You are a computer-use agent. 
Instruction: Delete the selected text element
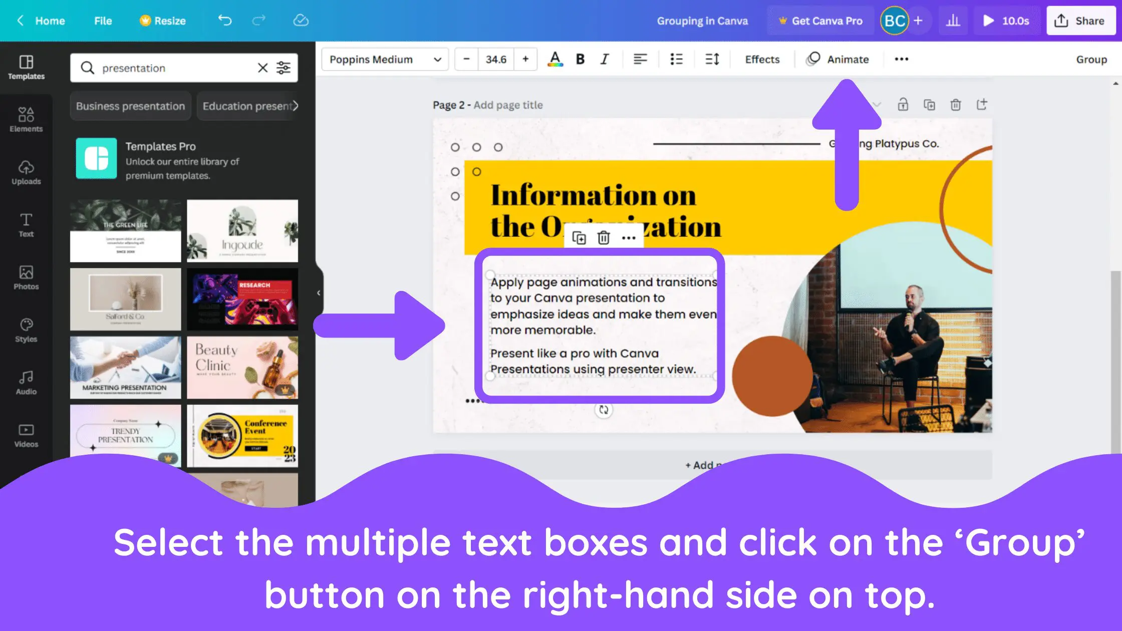(604, 237)
